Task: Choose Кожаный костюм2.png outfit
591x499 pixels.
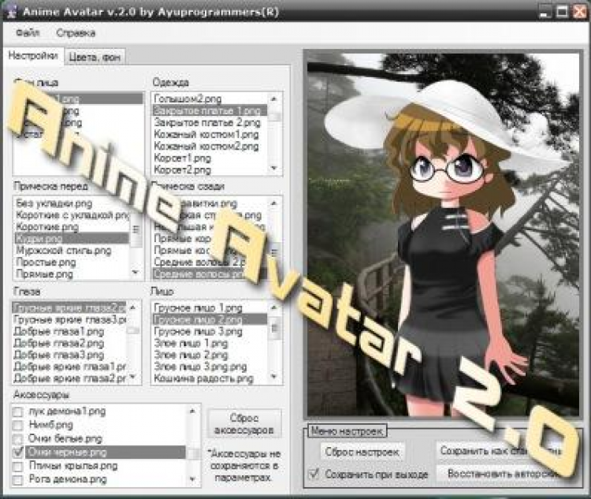Action: [209, 146]
